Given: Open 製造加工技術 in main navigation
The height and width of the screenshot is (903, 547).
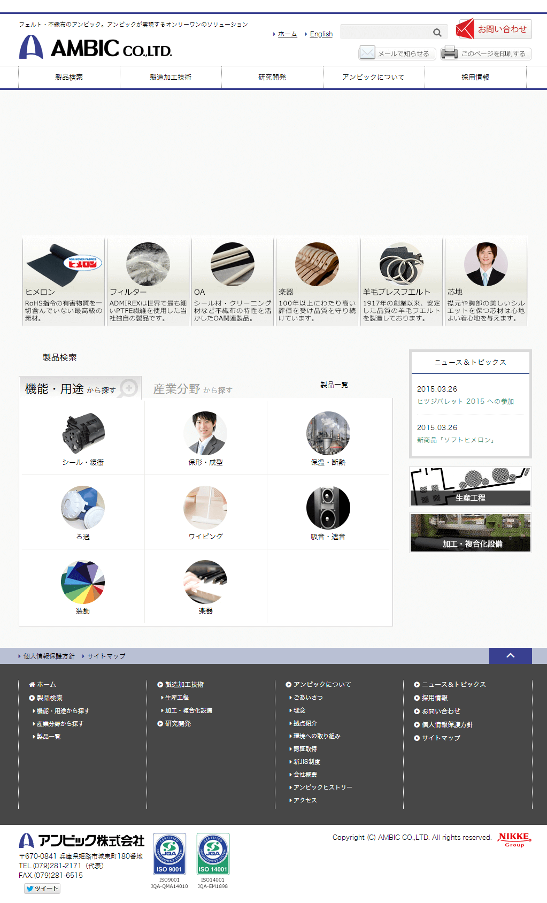Looking at the screenshot, I should (171, 77).
